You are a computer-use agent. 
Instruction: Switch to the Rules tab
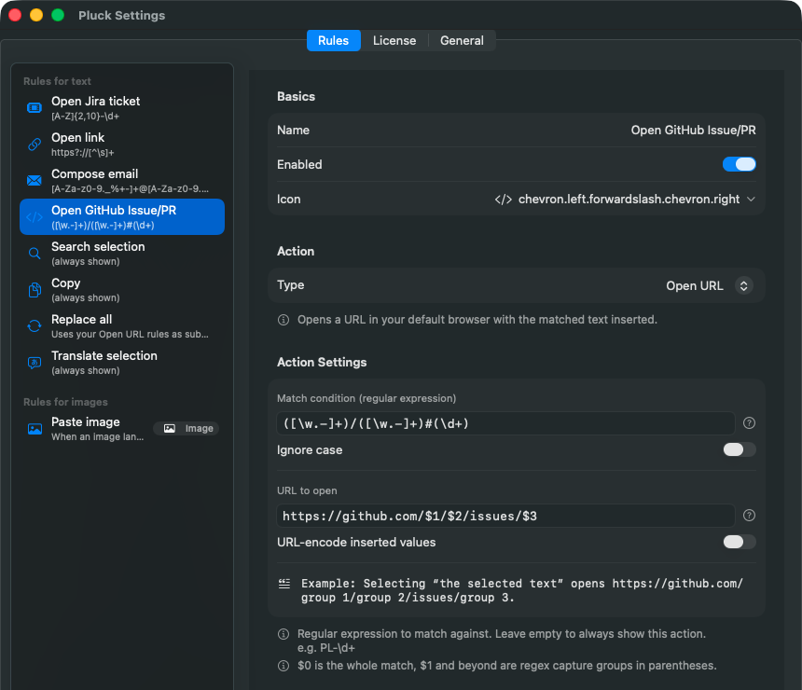click(334, 40)
